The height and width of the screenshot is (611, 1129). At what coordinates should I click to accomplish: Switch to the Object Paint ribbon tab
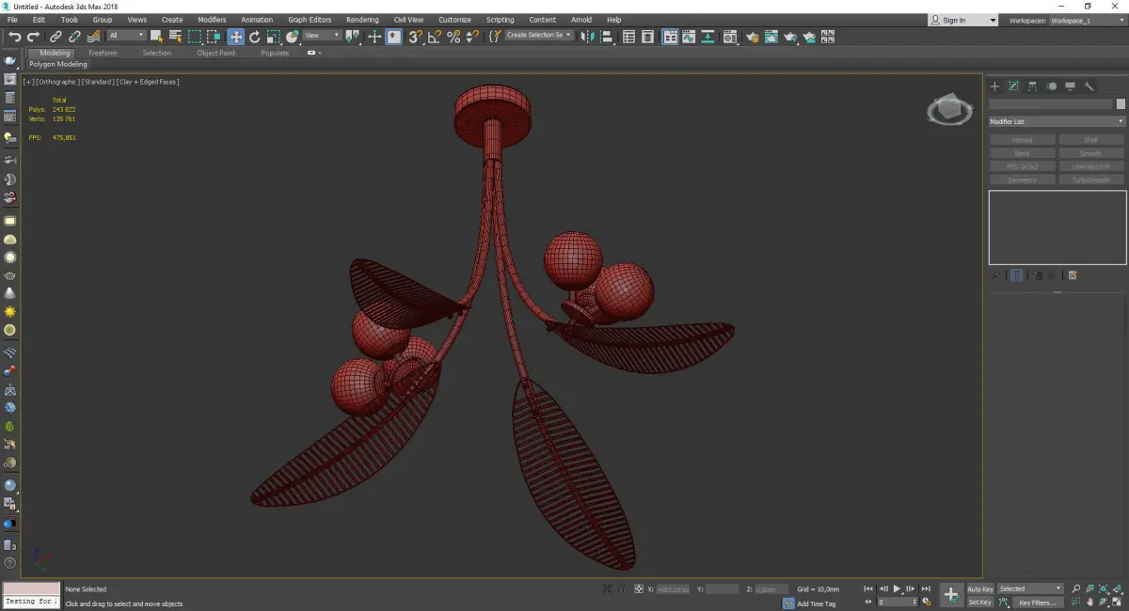click(x=215, y=53)
